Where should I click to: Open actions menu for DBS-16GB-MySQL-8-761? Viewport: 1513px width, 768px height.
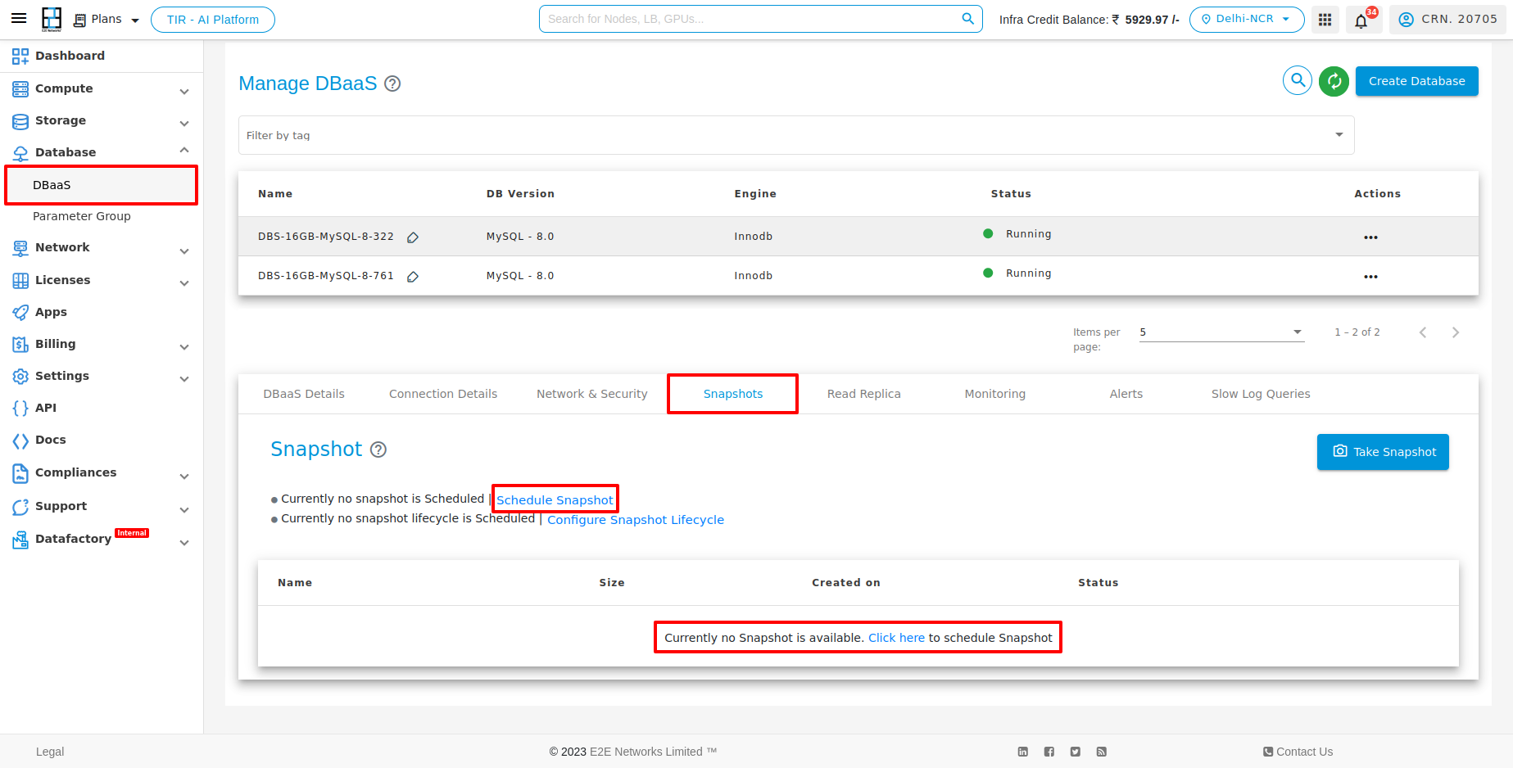tap(1370, 277)
